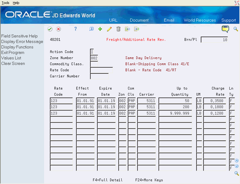Click the F24=More Keys function key
240x184 pixels.
(149, 180)
